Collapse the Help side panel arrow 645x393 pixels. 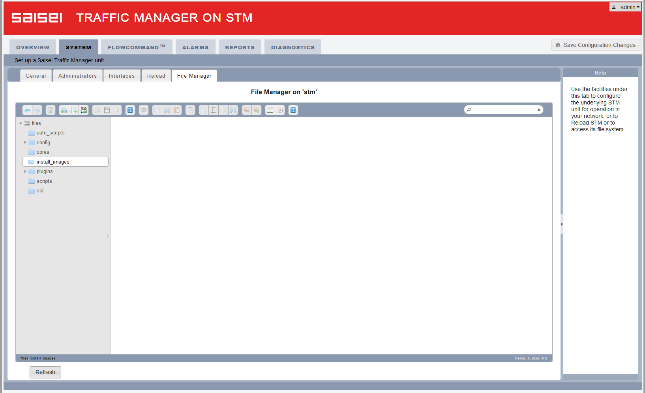coord(562,224)
